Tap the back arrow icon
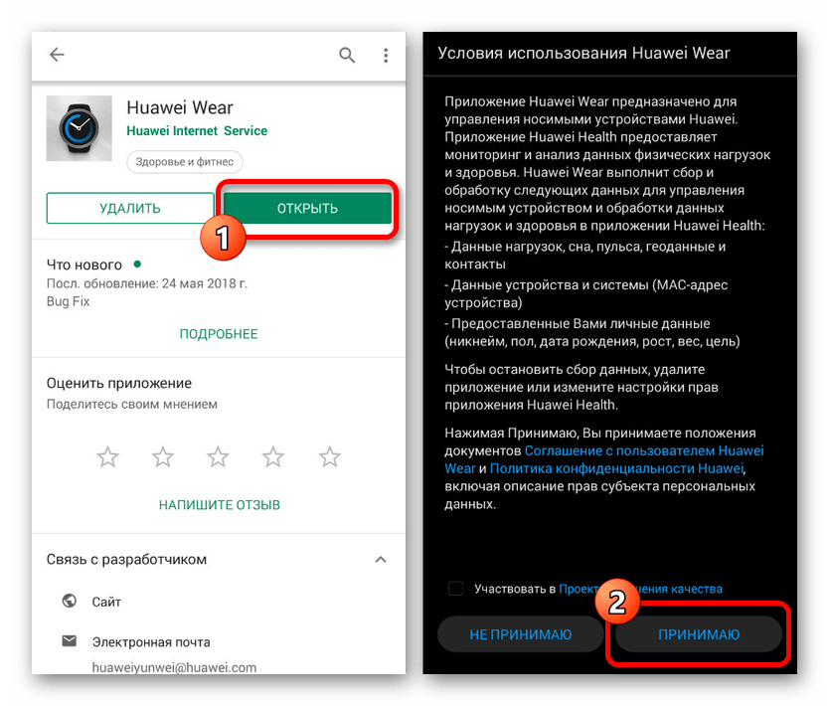This screenshot has width=829, height=706. [x=57, y=55]
